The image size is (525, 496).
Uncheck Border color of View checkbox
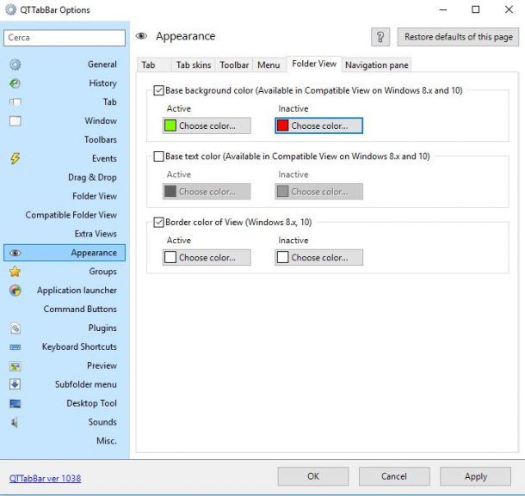(158, 222)
